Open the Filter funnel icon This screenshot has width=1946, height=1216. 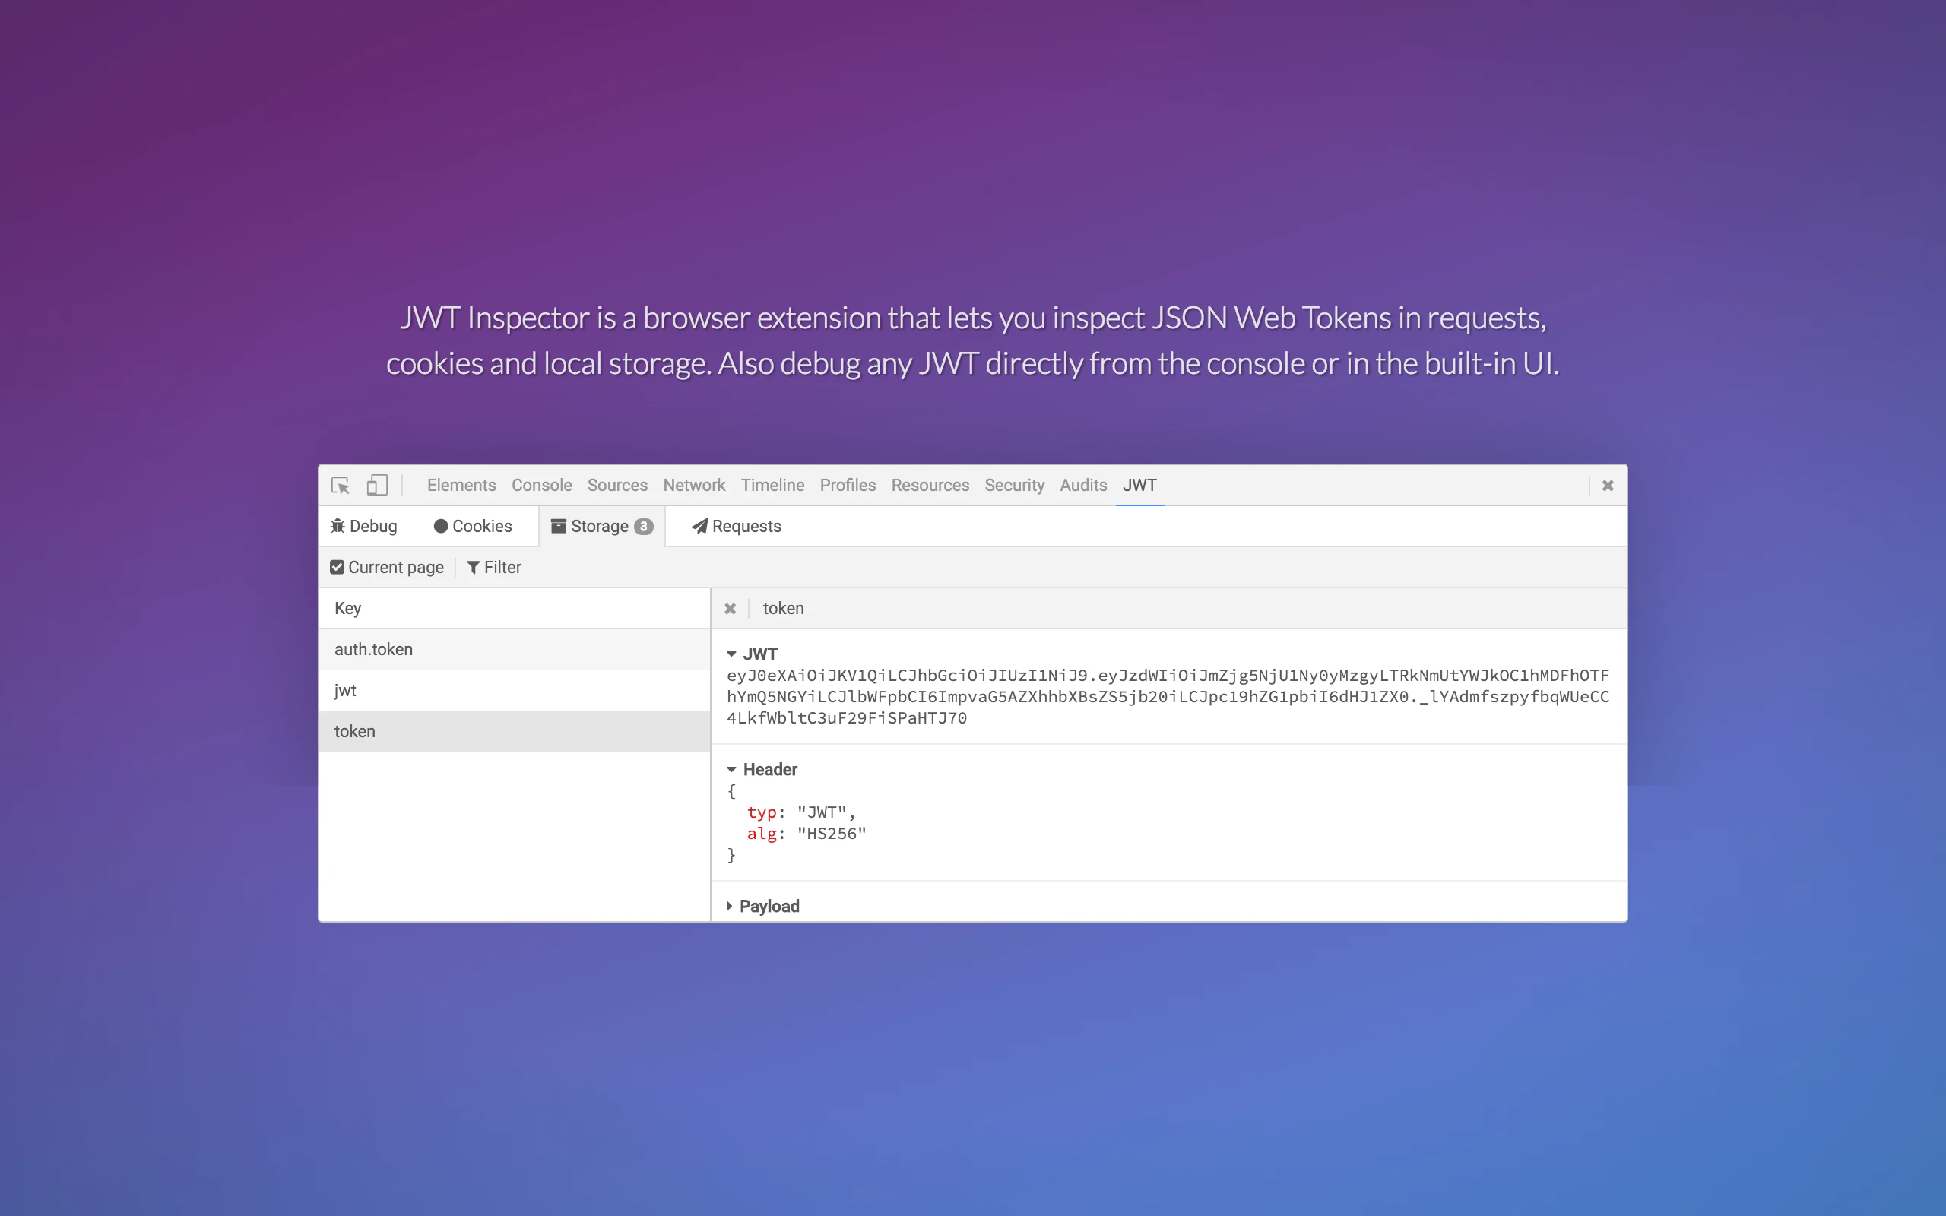pyautogui.click(x=474, y=567)
